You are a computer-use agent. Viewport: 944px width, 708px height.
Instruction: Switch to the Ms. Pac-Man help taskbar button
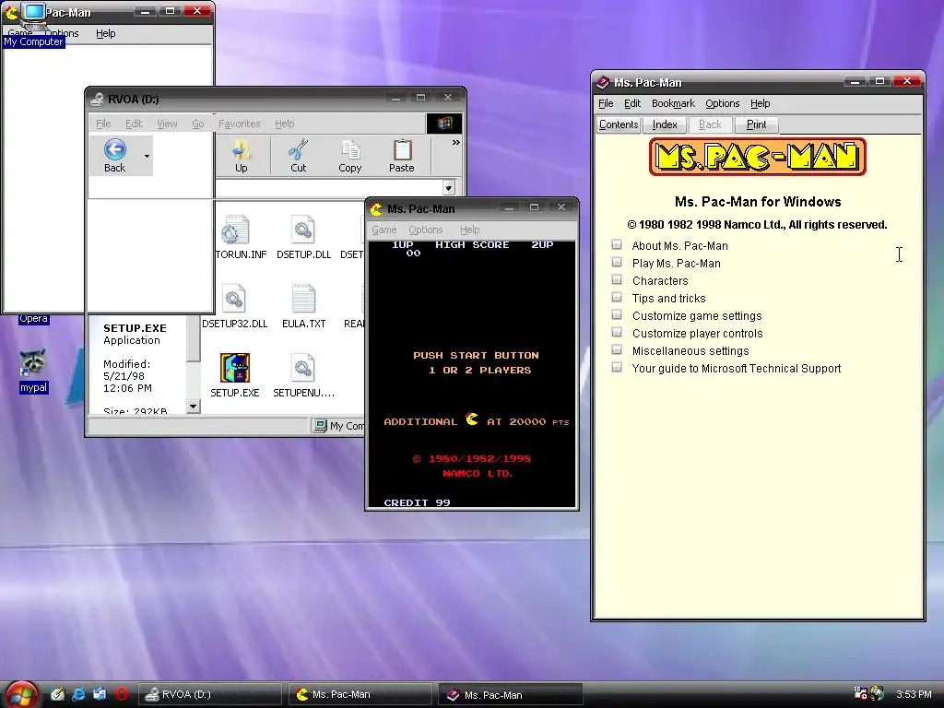pyautogui.click(x=510, y=694)
